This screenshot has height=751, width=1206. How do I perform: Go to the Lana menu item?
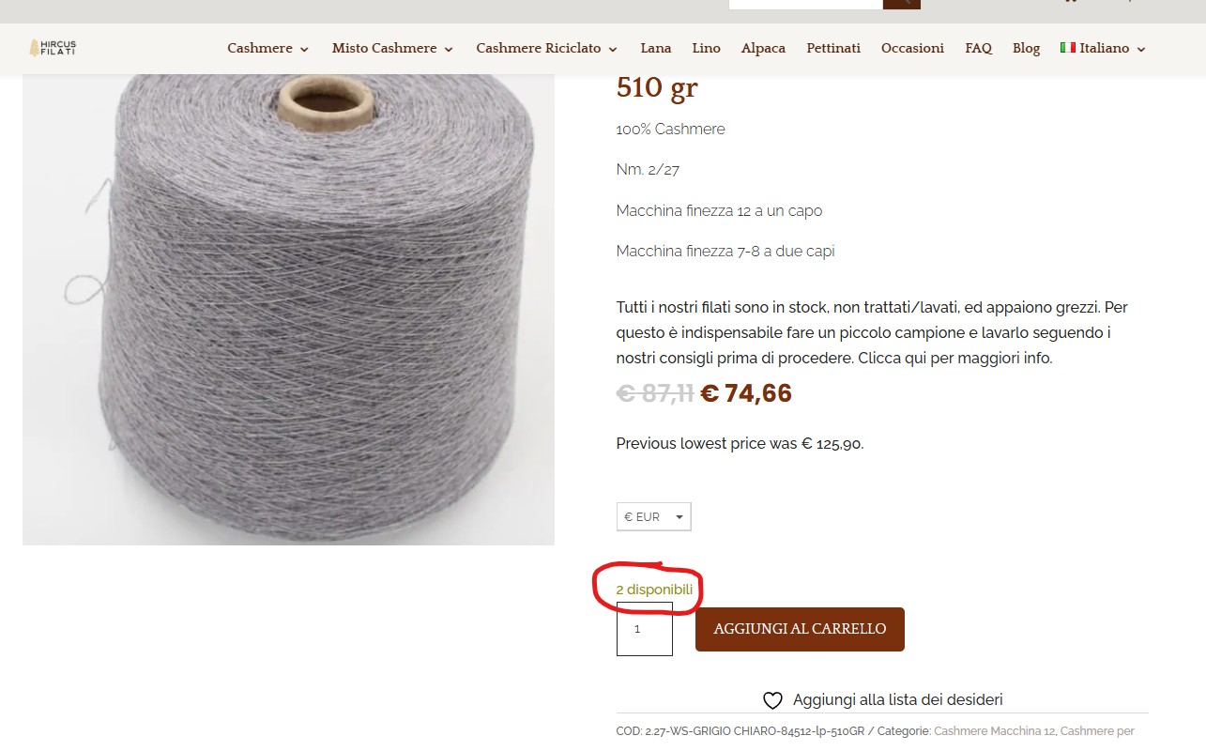tap(656, 48)
